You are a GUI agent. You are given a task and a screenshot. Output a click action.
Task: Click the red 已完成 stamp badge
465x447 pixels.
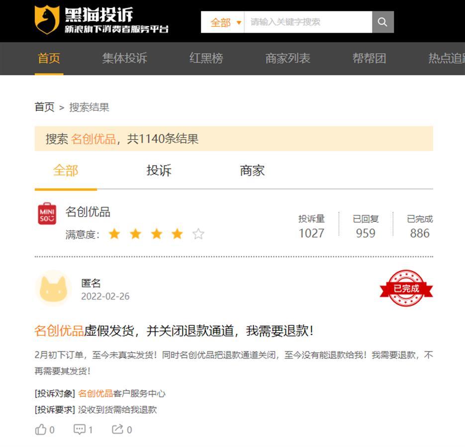coord(406,288)
